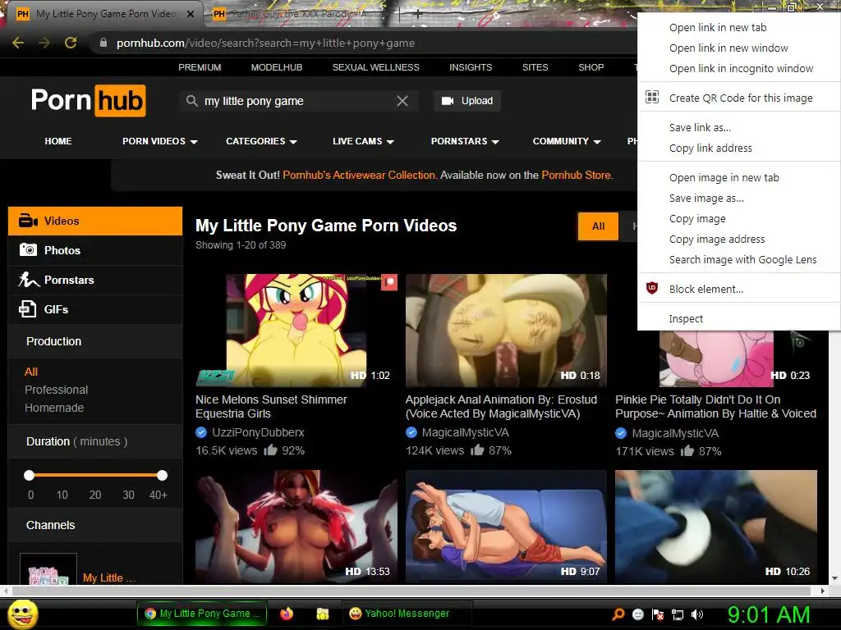841x630 pixels.
Task: Click the minimum duration slider handle
Action: pos(29,475)
